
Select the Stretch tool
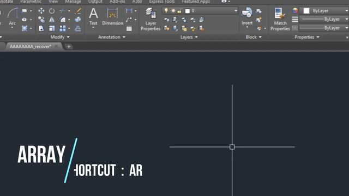(41, 28)
